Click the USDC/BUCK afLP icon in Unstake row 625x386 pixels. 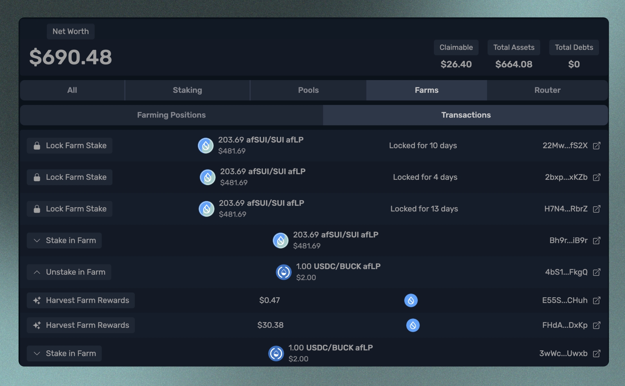pos(283,272)
